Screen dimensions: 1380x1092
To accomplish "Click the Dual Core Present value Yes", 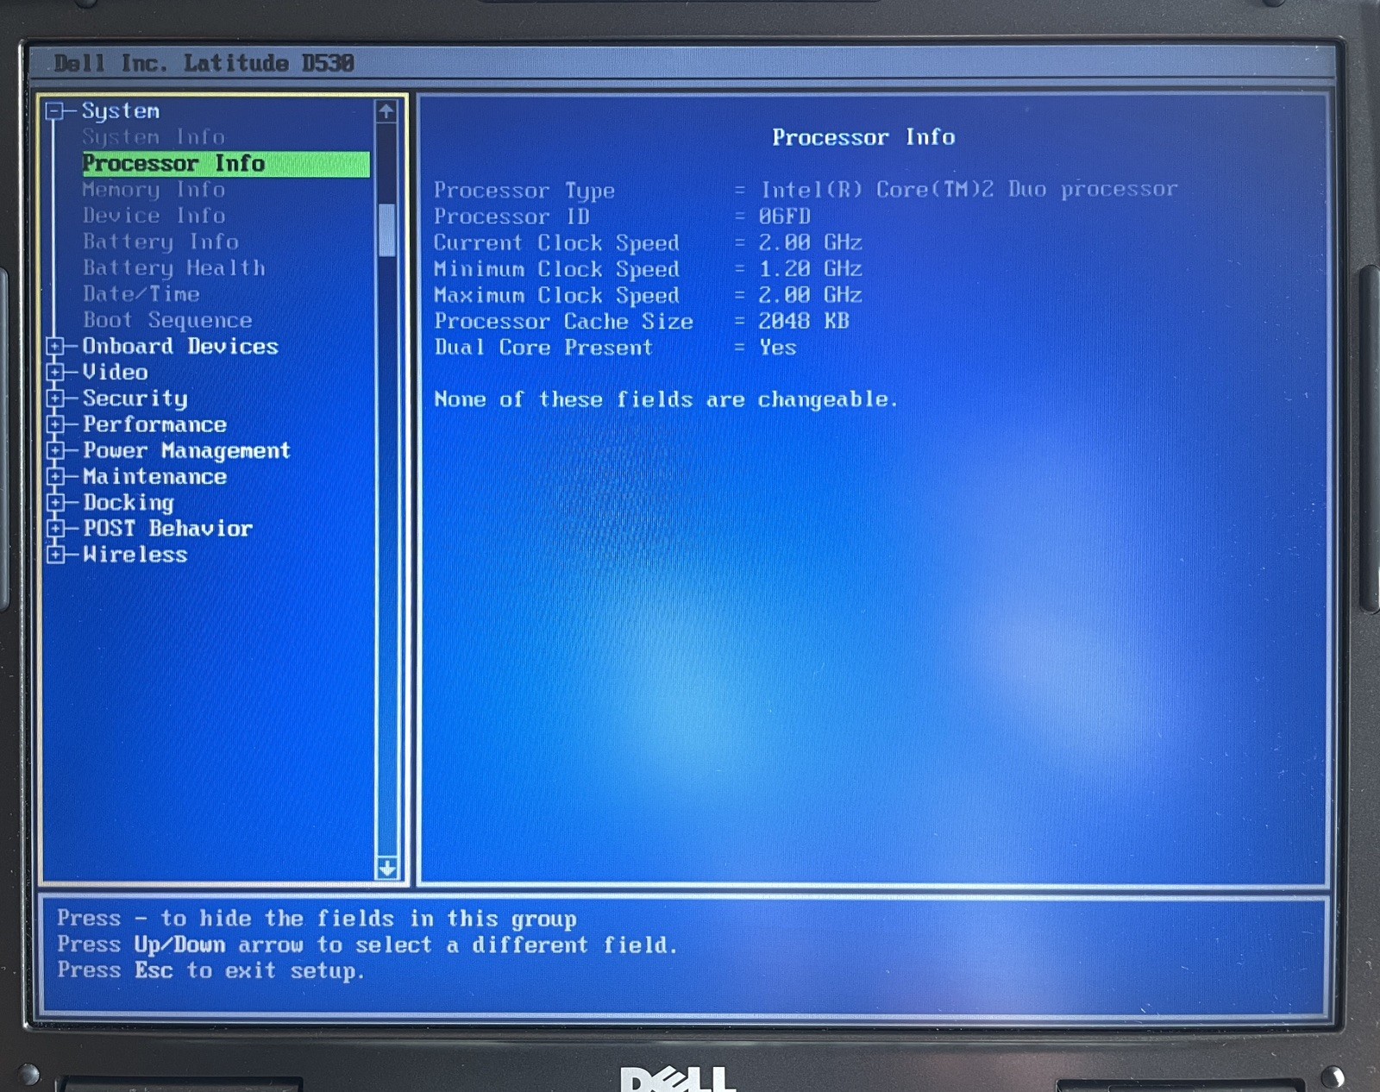I will (x=778, y=348).
